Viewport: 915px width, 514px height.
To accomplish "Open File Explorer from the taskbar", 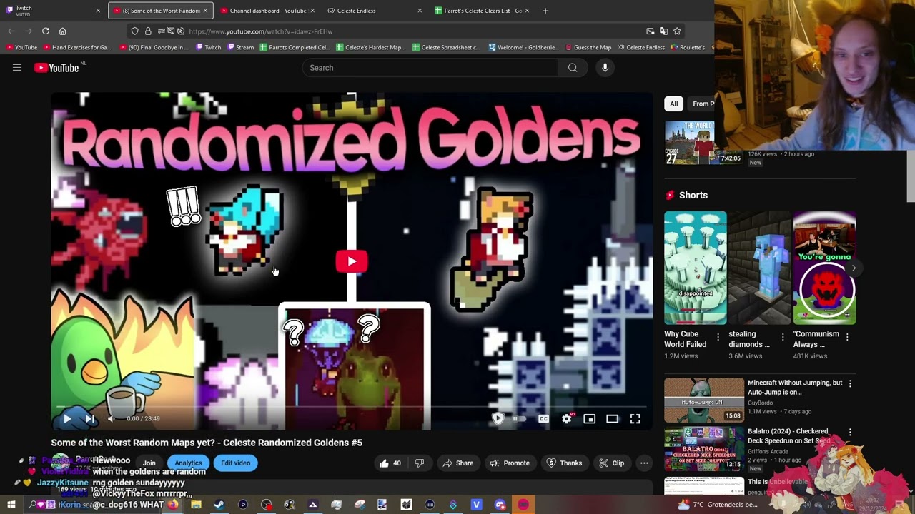I will tap(196, 505).
